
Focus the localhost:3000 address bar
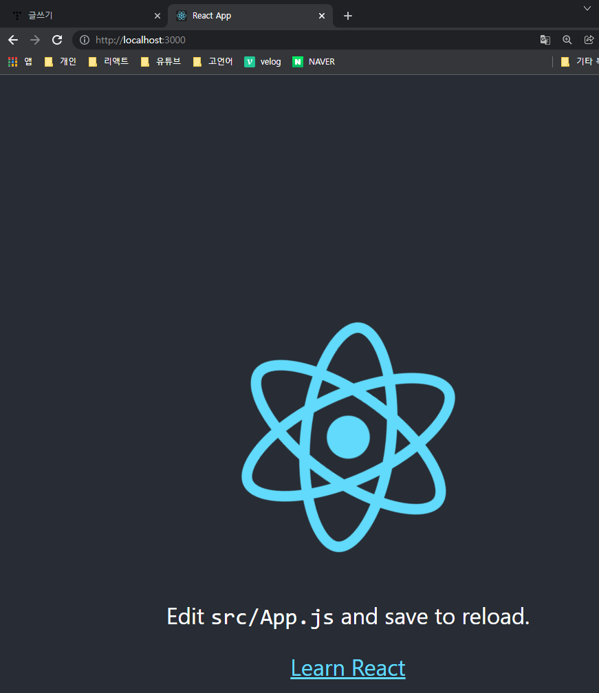305,40
